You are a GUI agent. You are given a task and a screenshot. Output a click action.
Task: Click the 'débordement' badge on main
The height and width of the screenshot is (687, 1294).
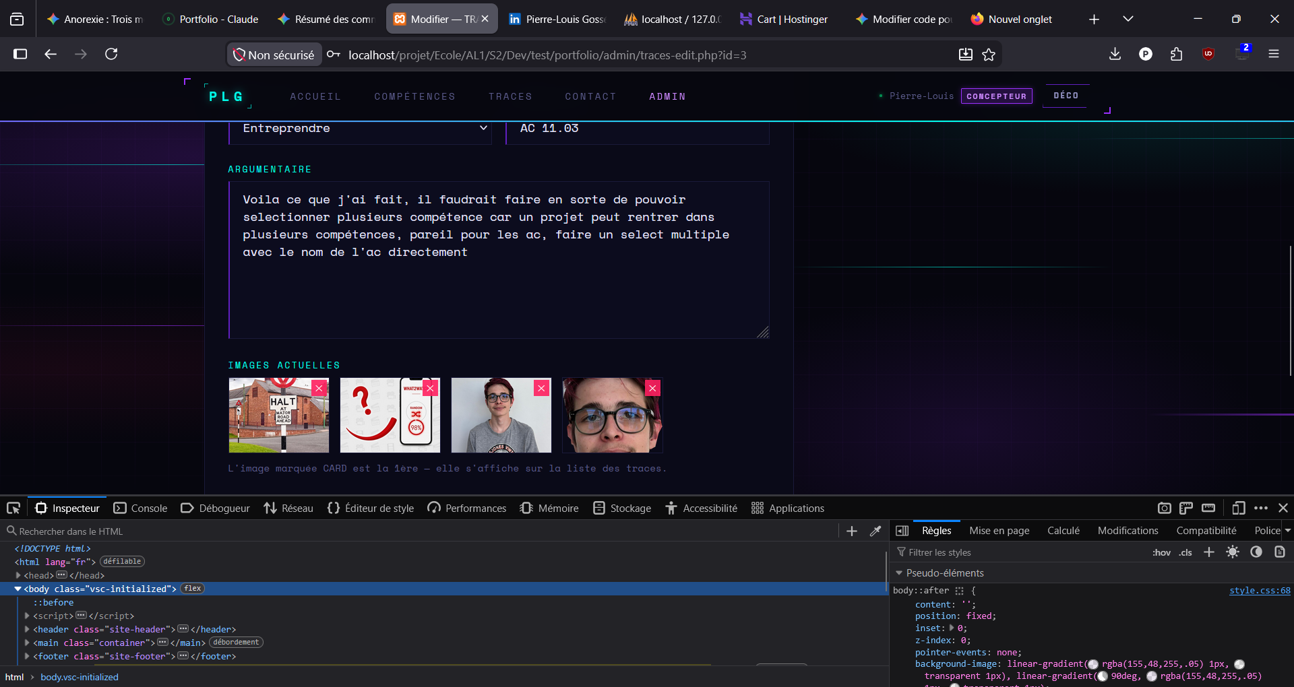pyautogui.click(x=236, y=642)
